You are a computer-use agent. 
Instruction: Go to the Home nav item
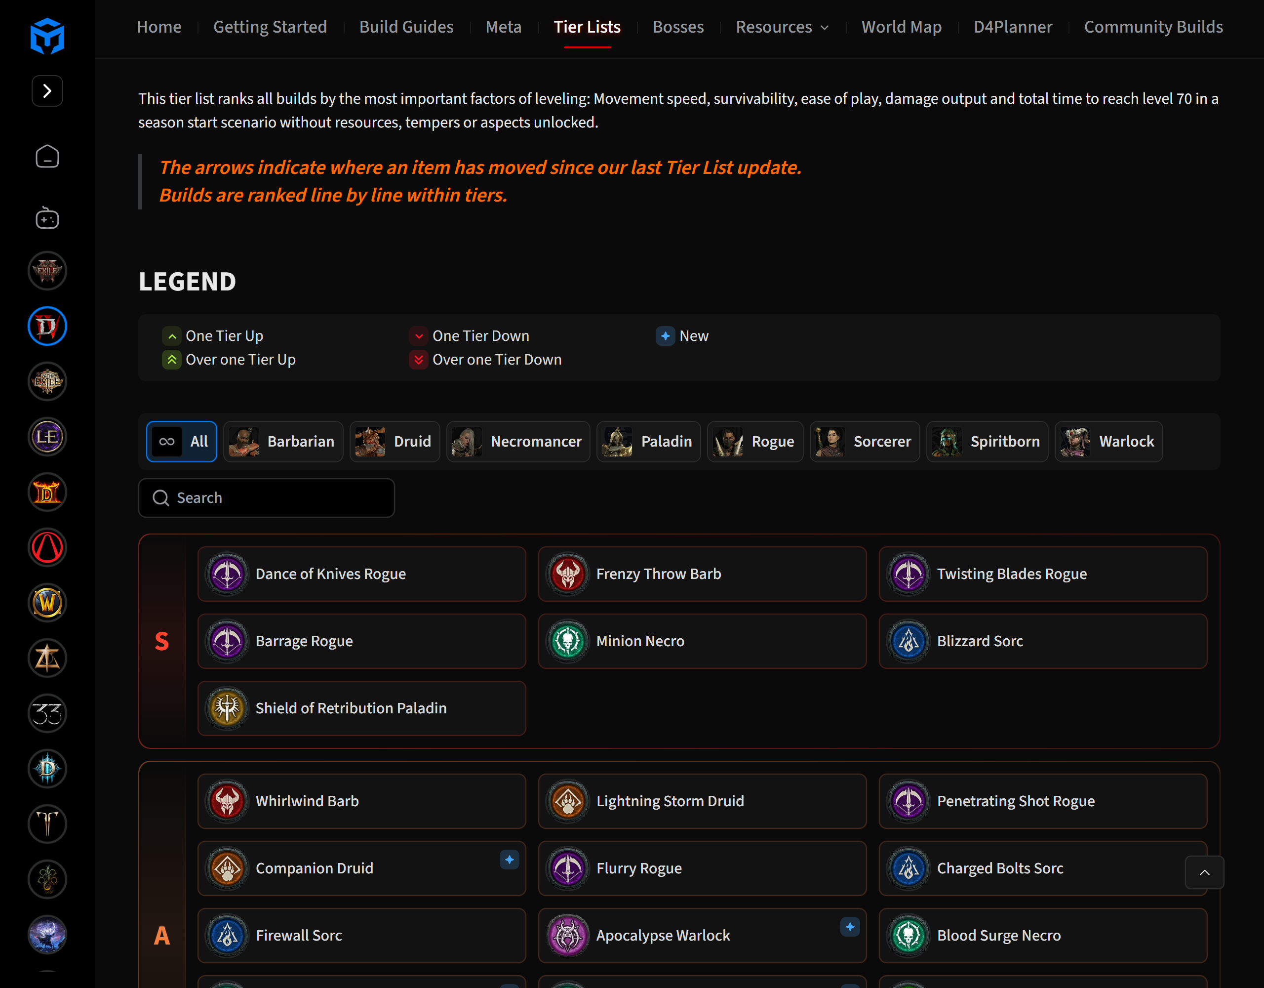tap(159, 27)
